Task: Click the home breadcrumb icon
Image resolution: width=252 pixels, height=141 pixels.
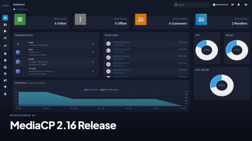Action: (14, 9)
